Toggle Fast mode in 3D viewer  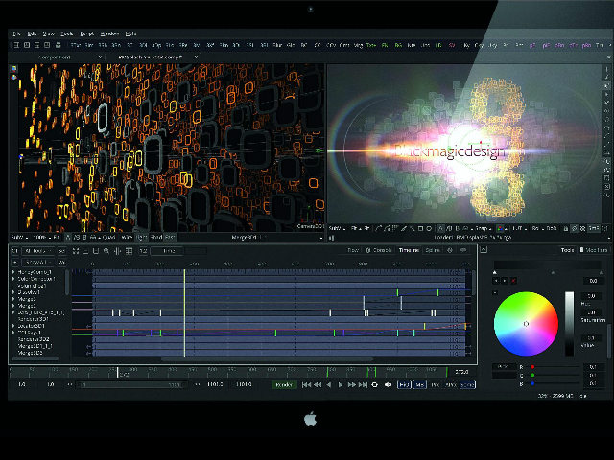coord(170,237)
